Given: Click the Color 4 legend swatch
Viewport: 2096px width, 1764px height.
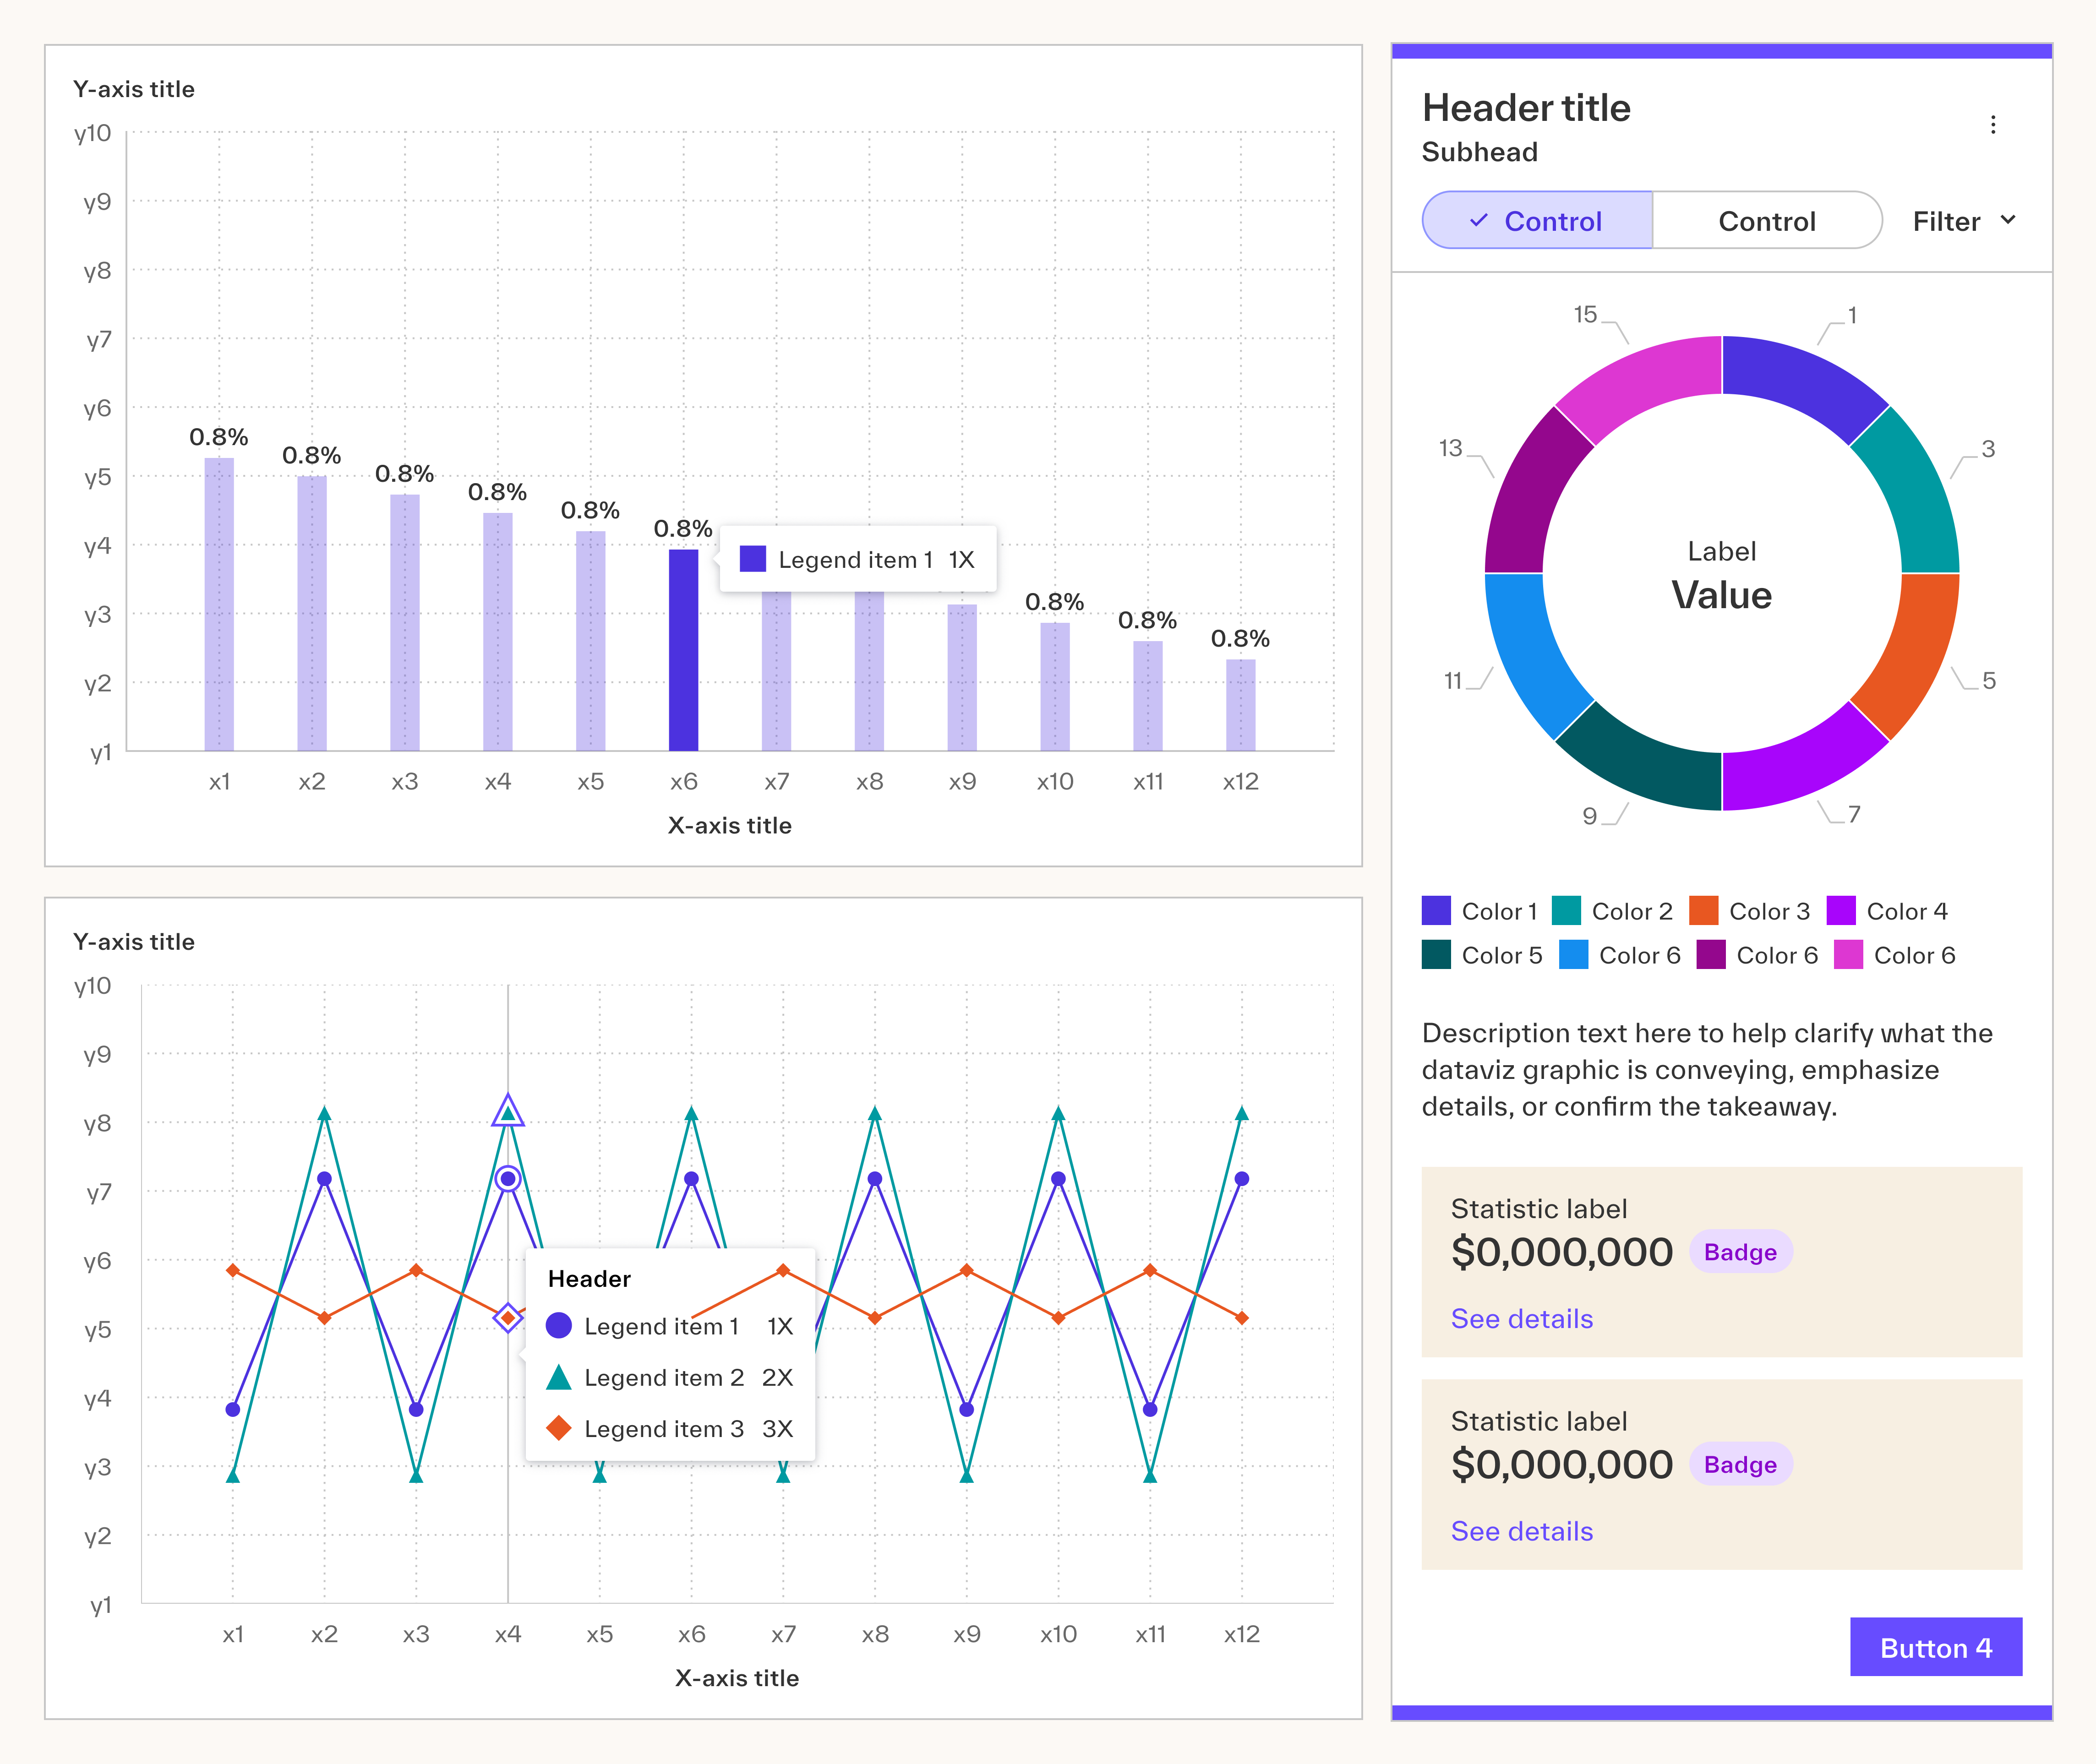Looking at the screenshot, I should [x=1841, y=911].
